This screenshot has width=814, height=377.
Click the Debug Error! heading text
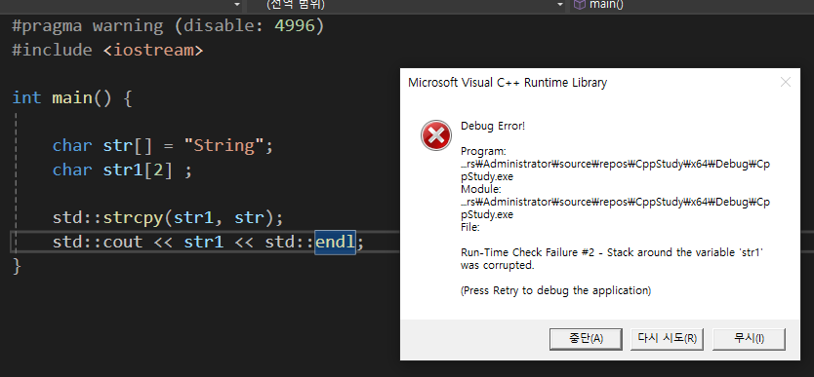[x=493, y=126]
